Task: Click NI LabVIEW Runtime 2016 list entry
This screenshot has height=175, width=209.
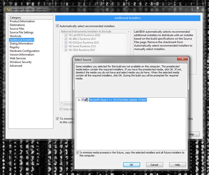Action: click(x=84, y=35)
